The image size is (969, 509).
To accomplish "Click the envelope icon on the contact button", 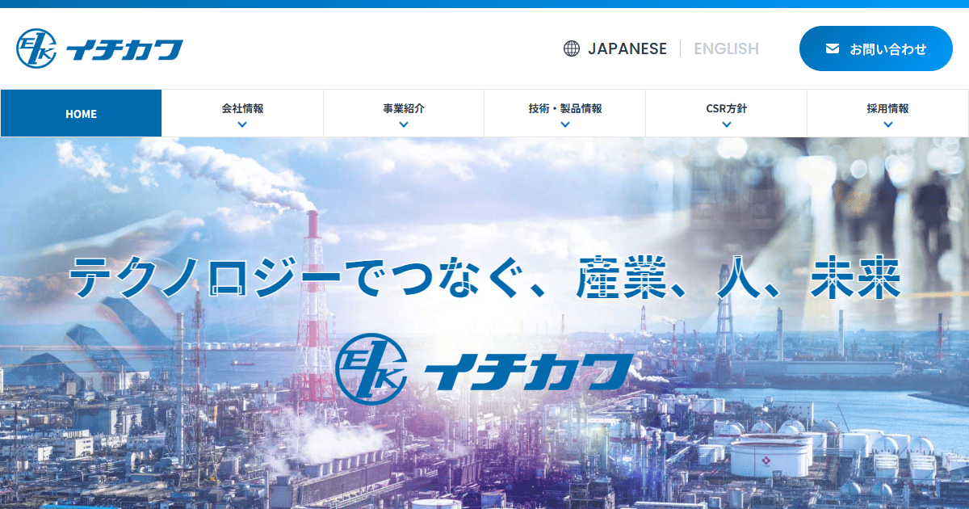I will pyautogui.click(x=832, y=48).
